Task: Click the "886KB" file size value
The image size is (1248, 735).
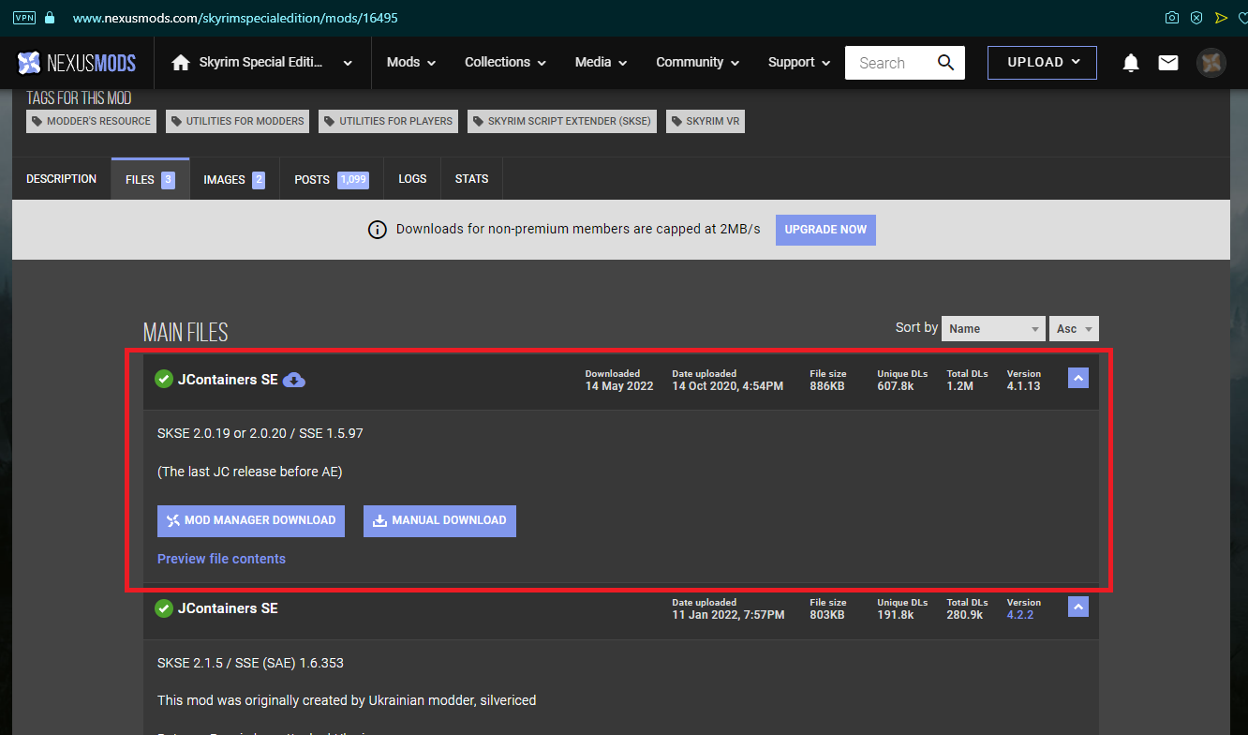Action: (827, 386)
